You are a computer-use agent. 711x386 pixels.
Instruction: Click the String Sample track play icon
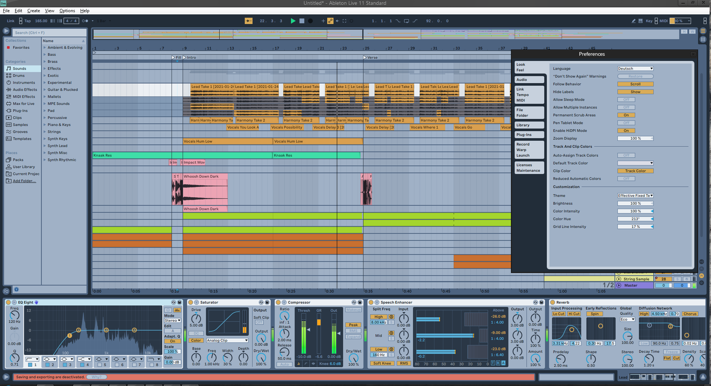(x=619, y=279)
